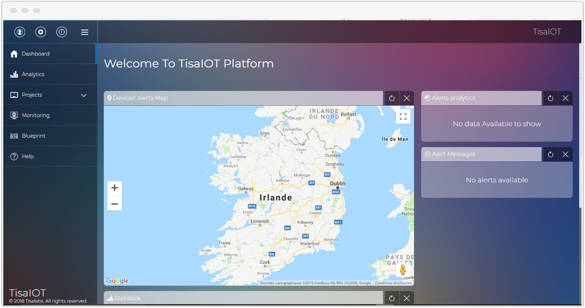Toggle fullscreen view on the map

point(403,117)
